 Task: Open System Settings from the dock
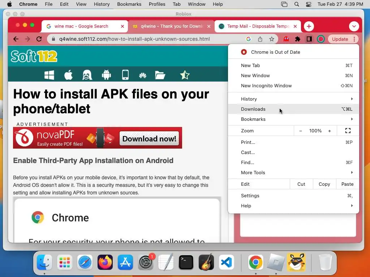tap(146, 262)
